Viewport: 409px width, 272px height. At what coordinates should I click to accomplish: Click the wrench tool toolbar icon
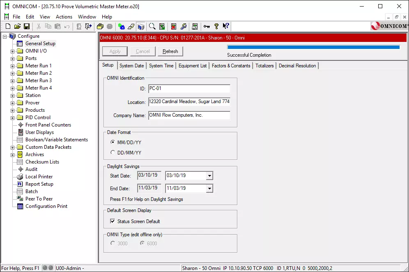184,26
